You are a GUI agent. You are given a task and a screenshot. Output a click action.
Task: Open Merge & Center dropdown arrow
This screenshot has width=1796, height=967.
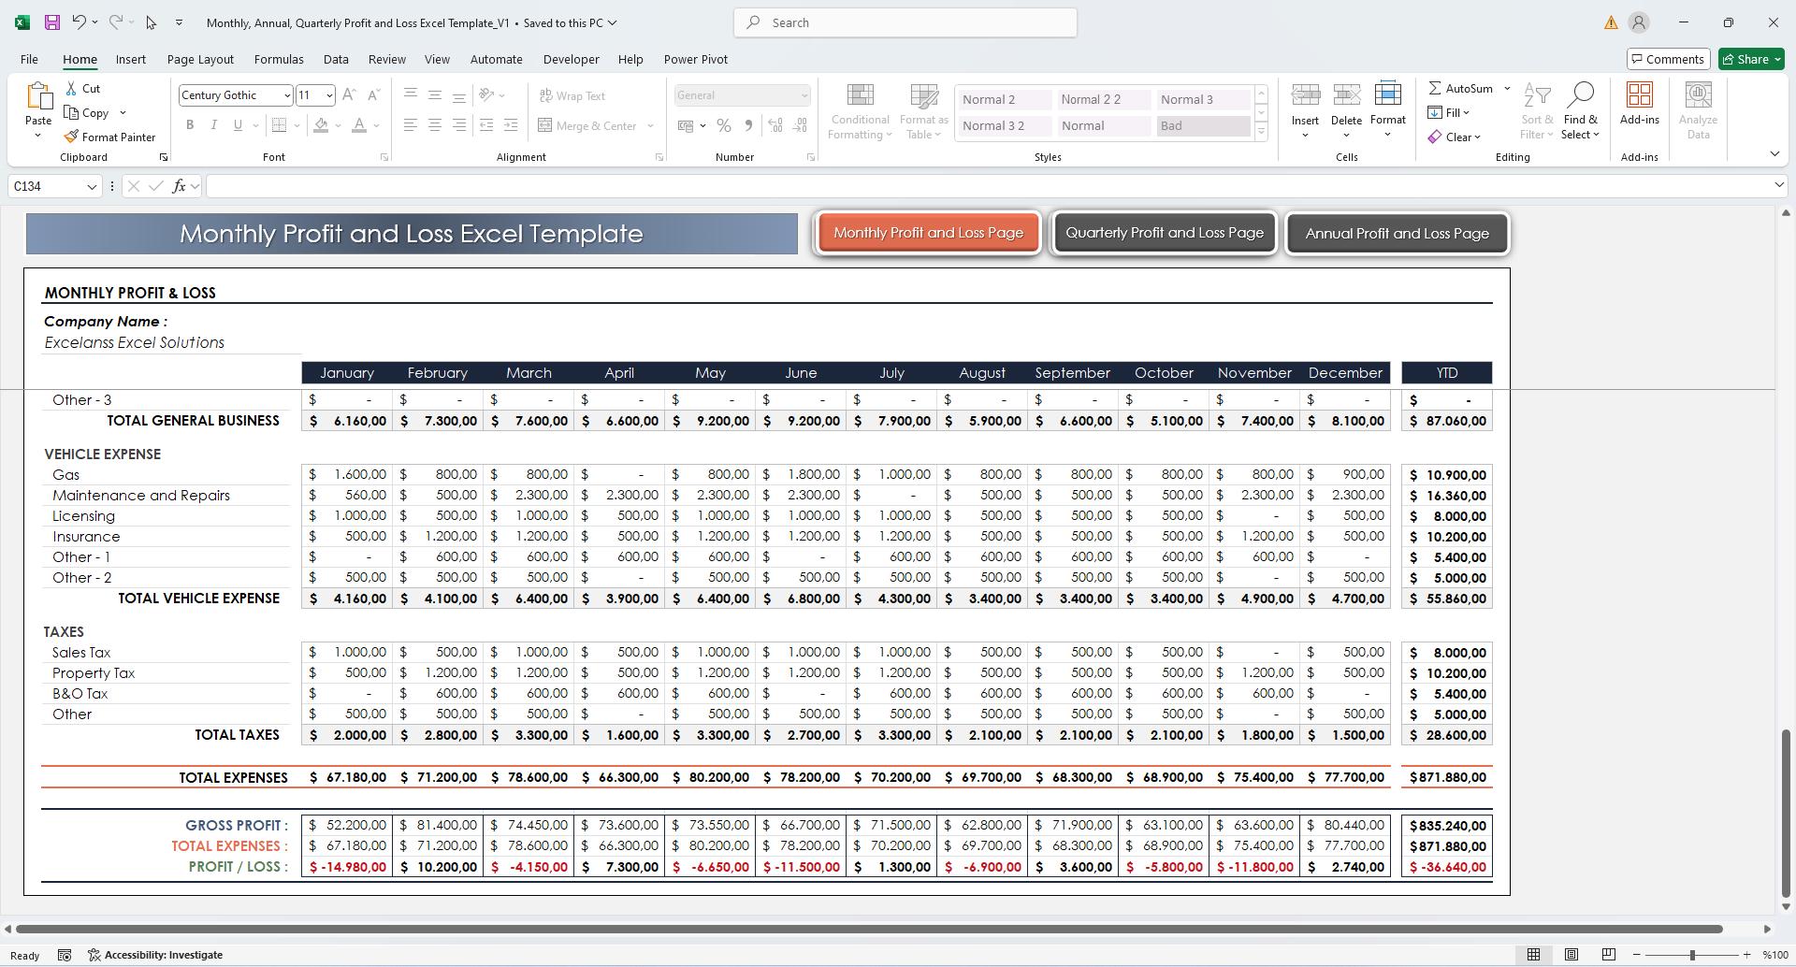[650, 125]
